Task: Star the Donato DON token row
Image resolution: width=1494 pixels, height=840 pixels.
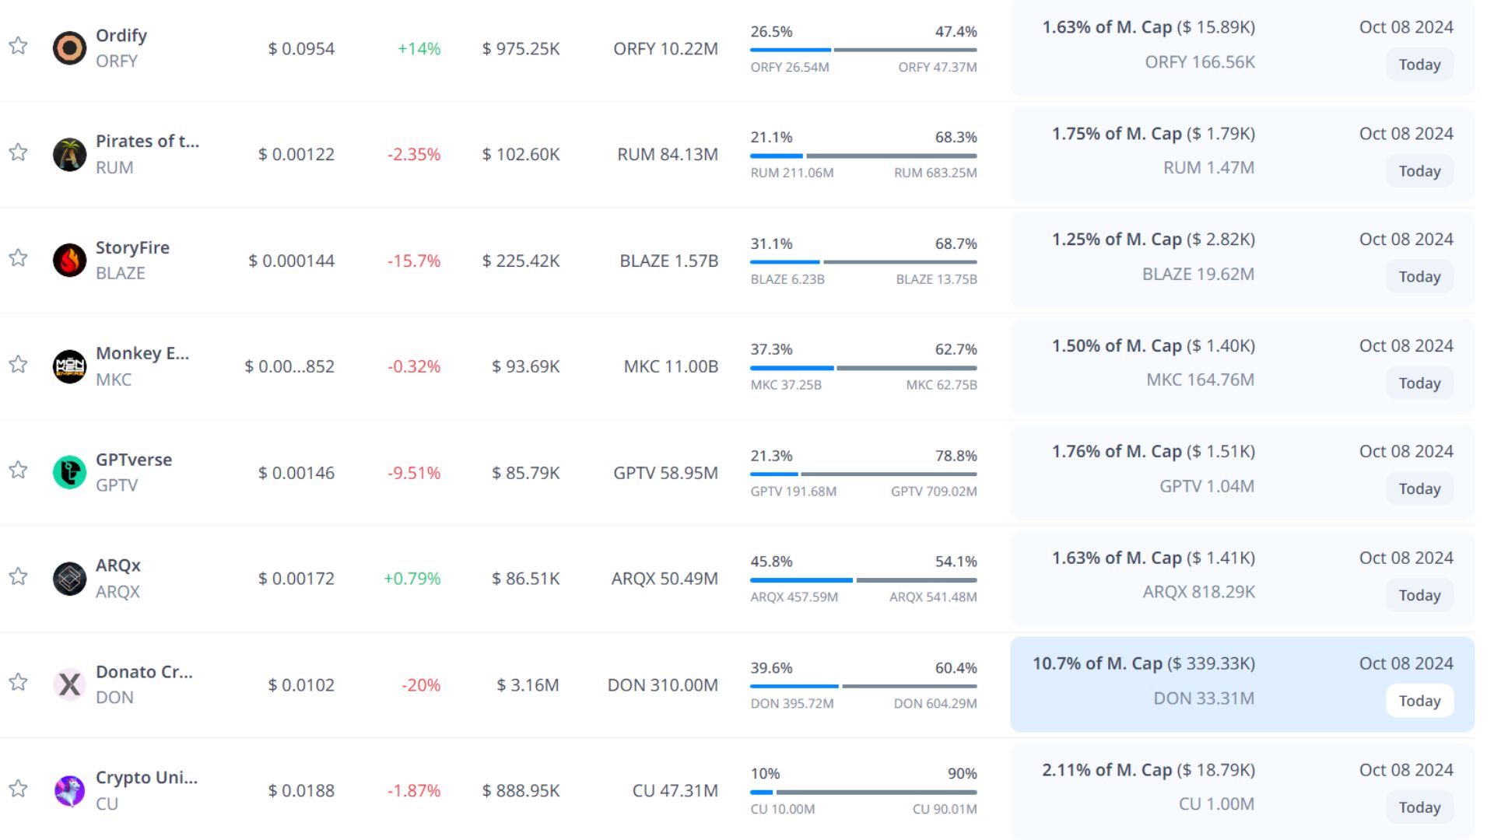Action: 18,683
